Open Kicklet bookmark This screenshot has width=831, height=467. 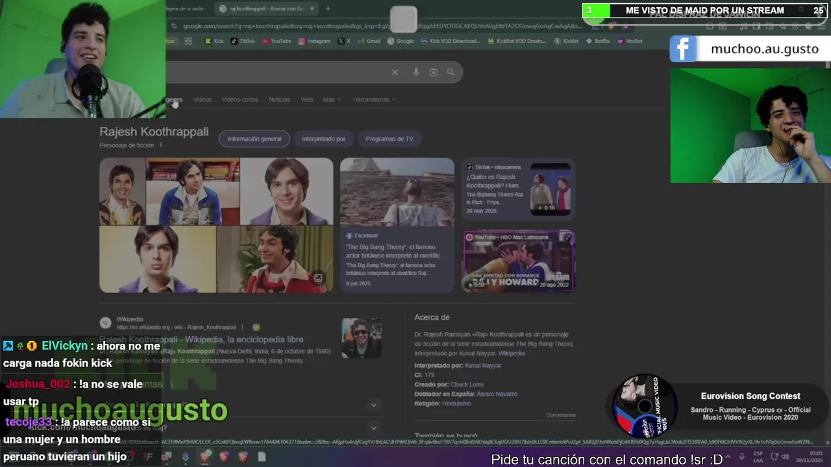(x=567, y=41)
